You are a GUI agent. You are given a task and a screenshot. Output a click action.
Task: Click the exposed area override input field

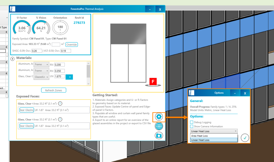(56, 44)
